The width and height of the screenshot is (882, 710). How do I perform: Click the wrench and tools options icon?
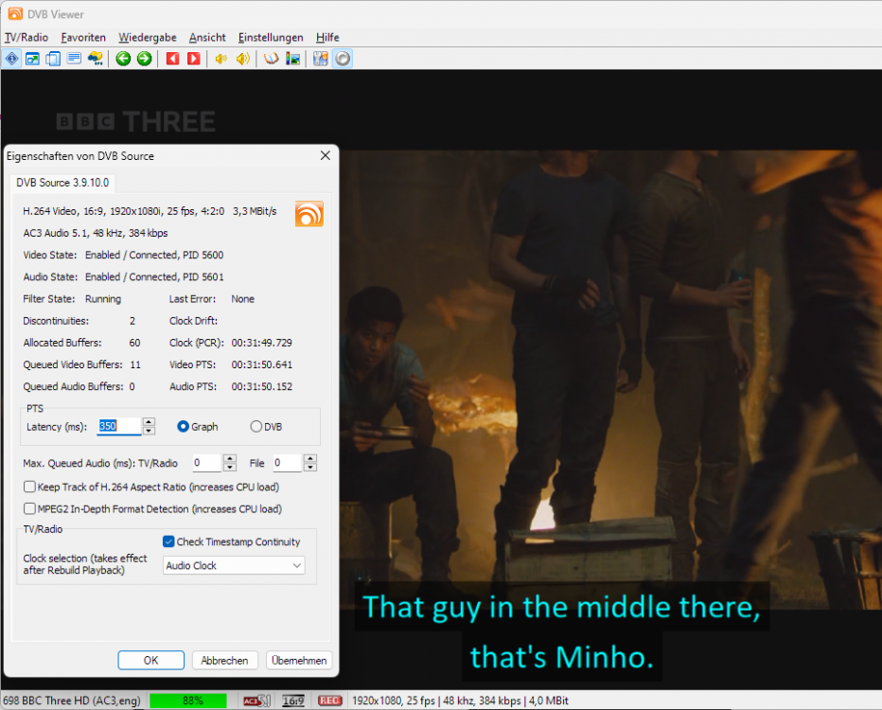coord(321,59)
